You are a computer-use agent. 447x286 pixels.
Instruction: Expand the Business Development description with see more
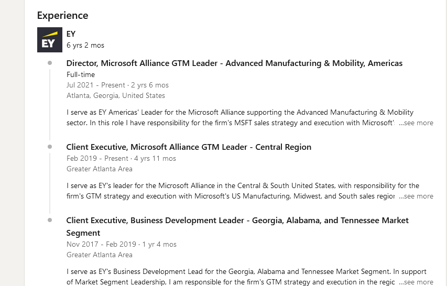[x=416, y=282]
